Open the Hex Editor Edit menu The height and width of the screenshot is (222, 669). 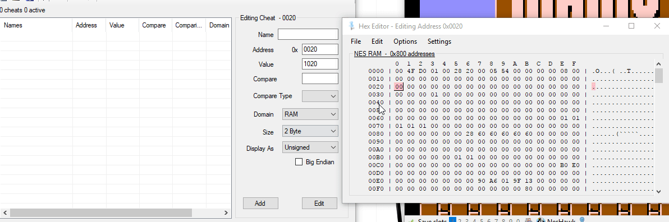coord(377,41)
